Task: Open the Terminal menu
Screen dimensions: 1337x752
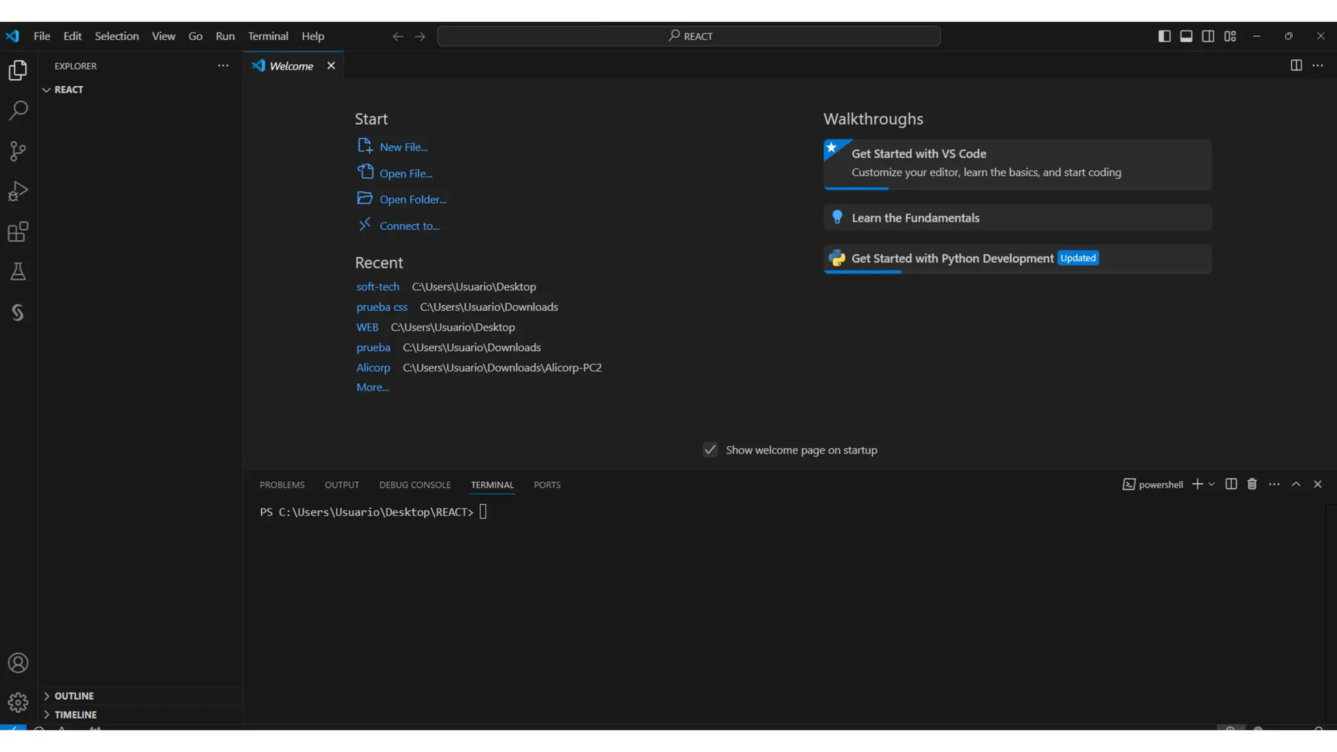Action: click(x=268, y=37)
